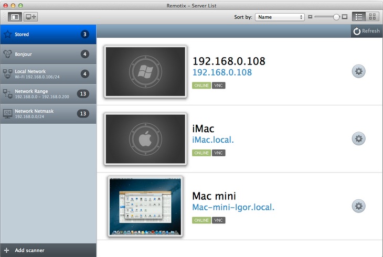Viewport: 383px width, 257px height.
Task: Click the Mac mini desktop thumbnail
Action: 145,206
